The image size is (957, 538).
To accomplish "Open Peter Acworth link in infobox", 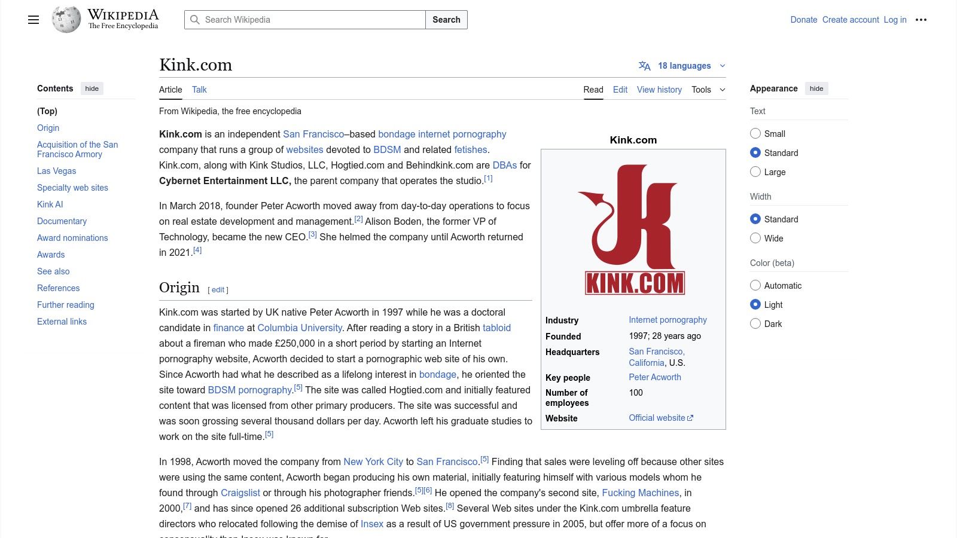I will (x=655, y=377).
